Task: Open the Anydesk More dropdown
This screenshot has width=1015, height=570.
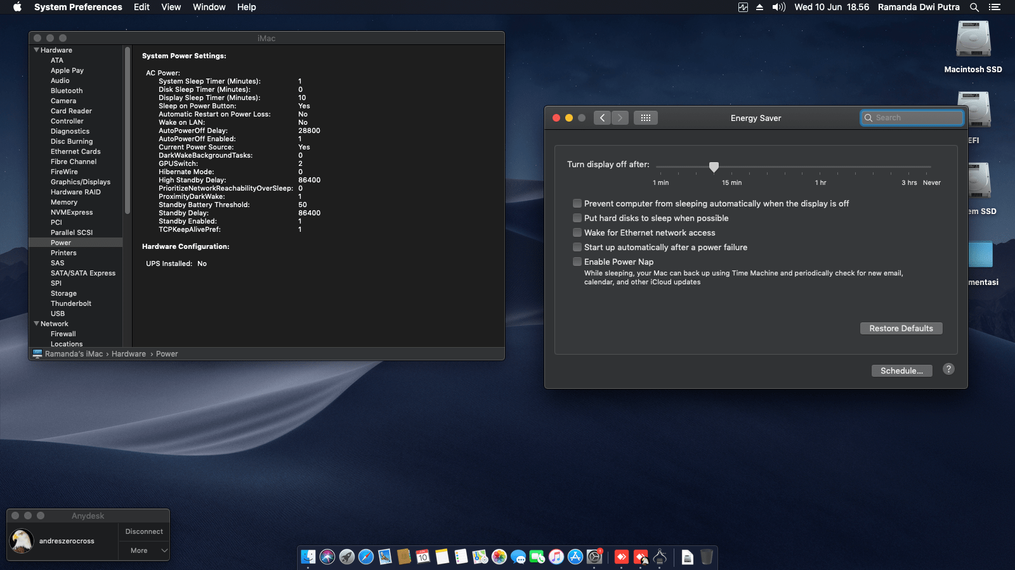Action: point(144,550)
